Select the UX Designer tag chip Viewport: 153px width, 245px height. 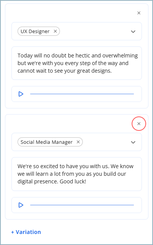[x=35, y=31]
